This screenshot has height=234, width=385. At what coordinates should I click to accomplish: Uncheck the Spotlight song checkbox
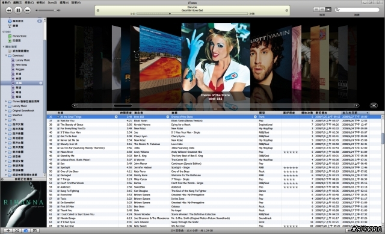click(x=58, y=167)
